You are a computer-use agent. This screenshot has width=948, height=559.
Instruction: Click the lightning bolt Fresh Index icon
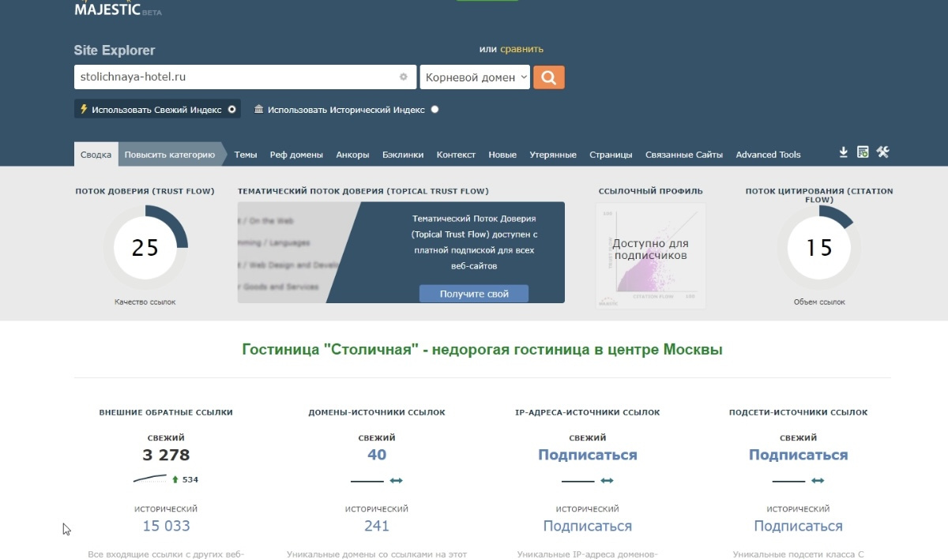[84, 109]
